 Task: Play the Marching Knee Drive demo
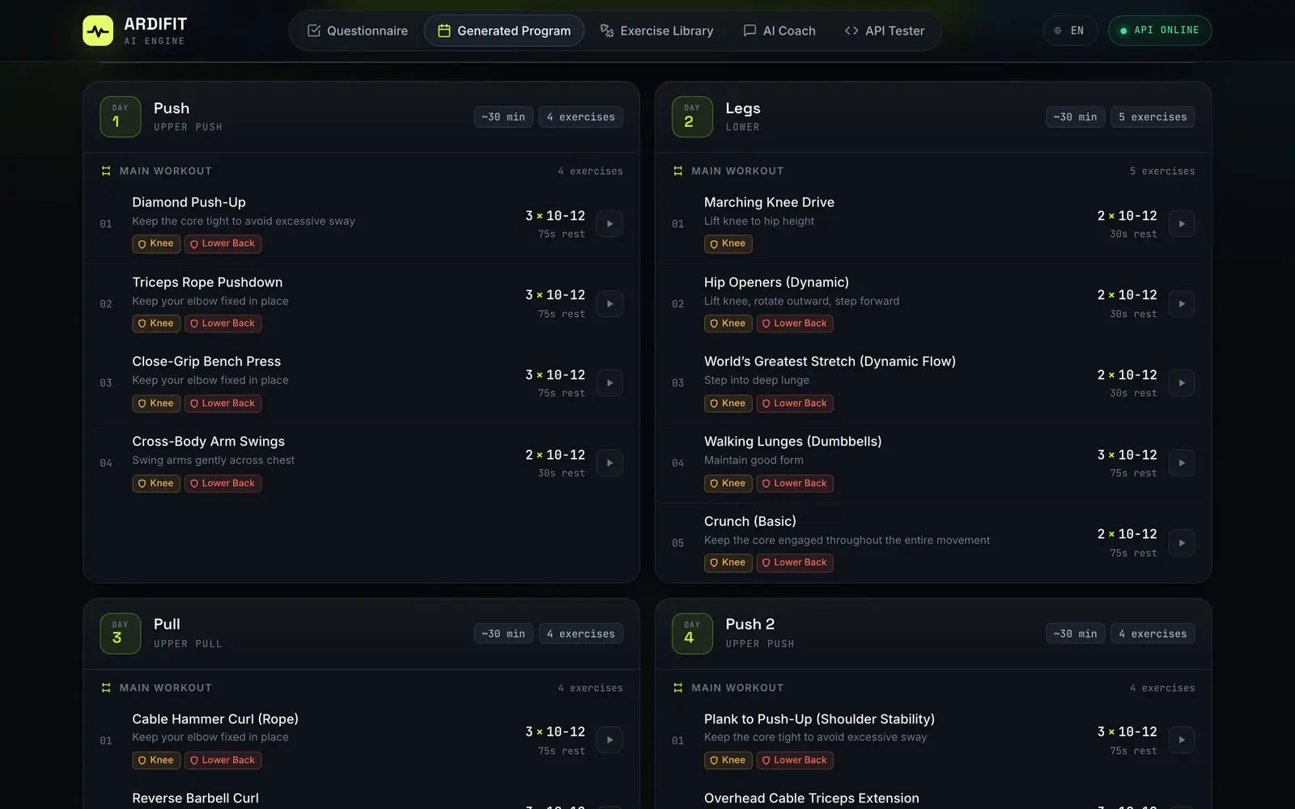click(x=1182, y=224)
